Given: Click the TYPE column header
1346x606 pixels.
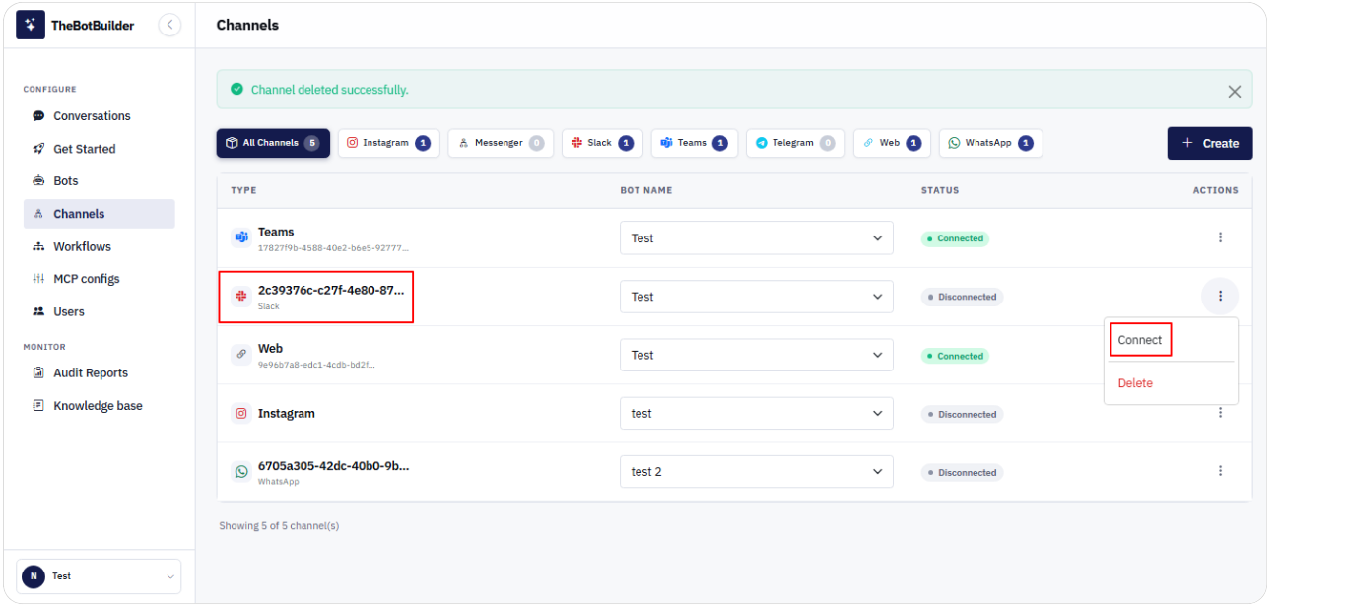Looking at the screenshot, I should tap(243, 190).
